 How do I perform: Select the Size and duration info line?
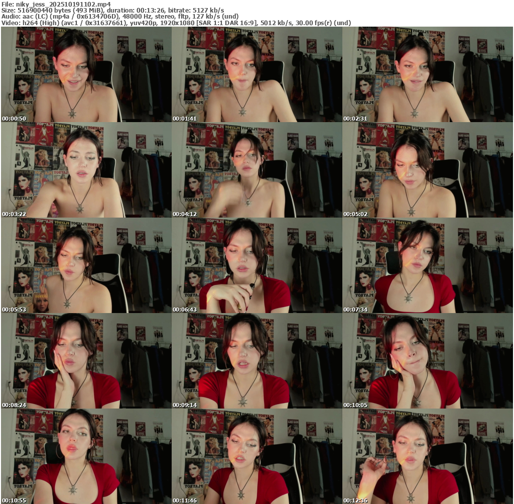(113, 11)
